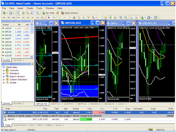Zoom out on the chart
The height and width of the screenshot is (132, 176).
point(126,17)
